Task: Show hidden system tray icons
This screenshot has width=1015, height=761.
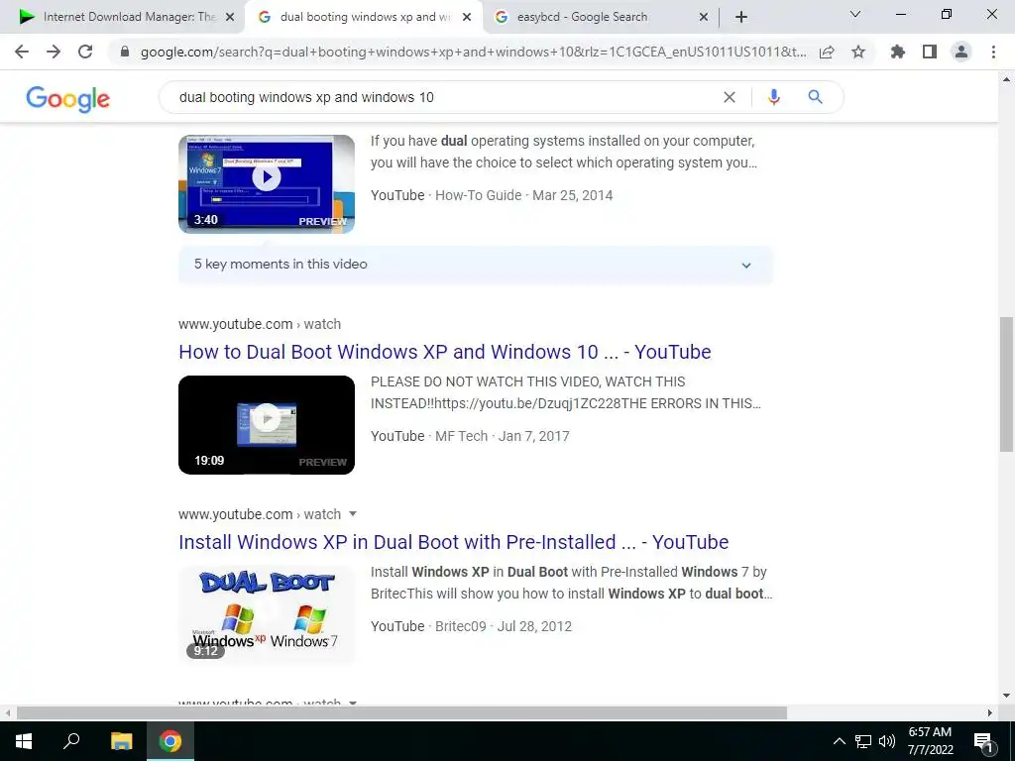Action: (x=839, y=741)
